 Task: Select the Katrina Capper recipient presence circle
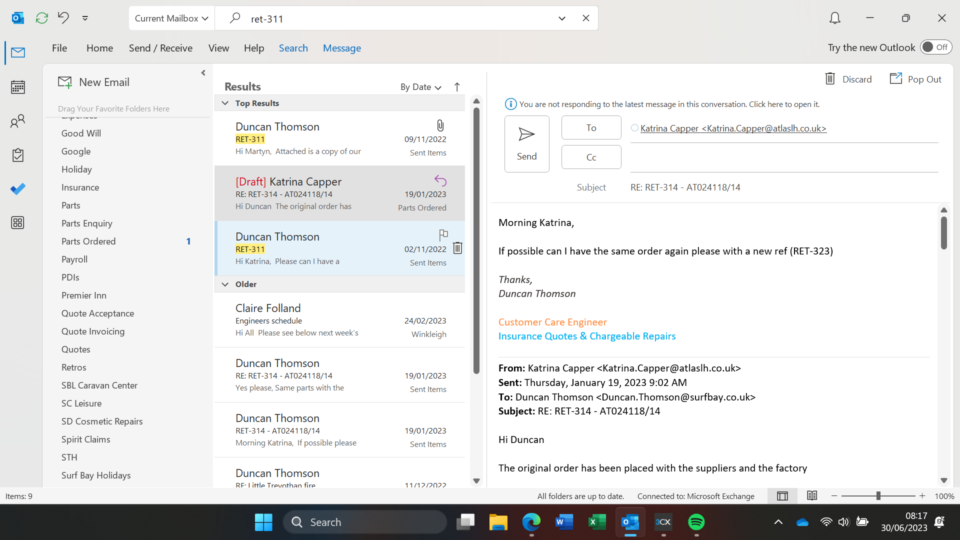pyautogui.click(x=634, y=128)
